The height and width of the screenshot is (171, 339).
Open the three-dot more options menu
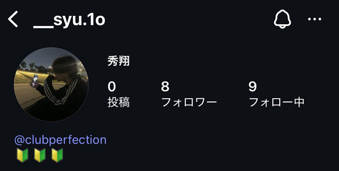click(x=315, y=19)
